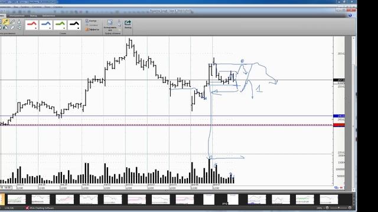The width and height of the screenshot is (378, 212).
Task: Open the thumbnail with green candlestick chart
Action: [305, 200]
